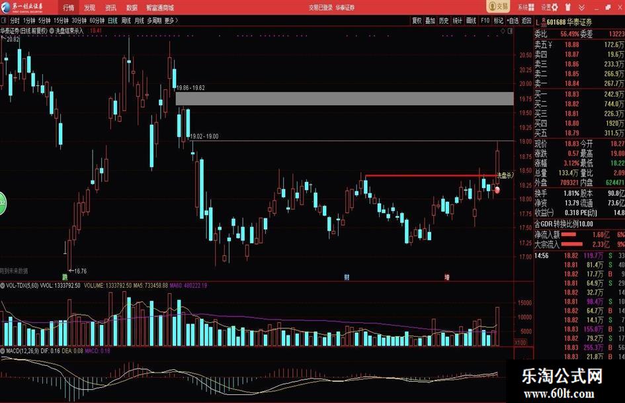The image size is (625, 403).
Task: Click 买五 price 18.79
Action: tap(571, 133)
